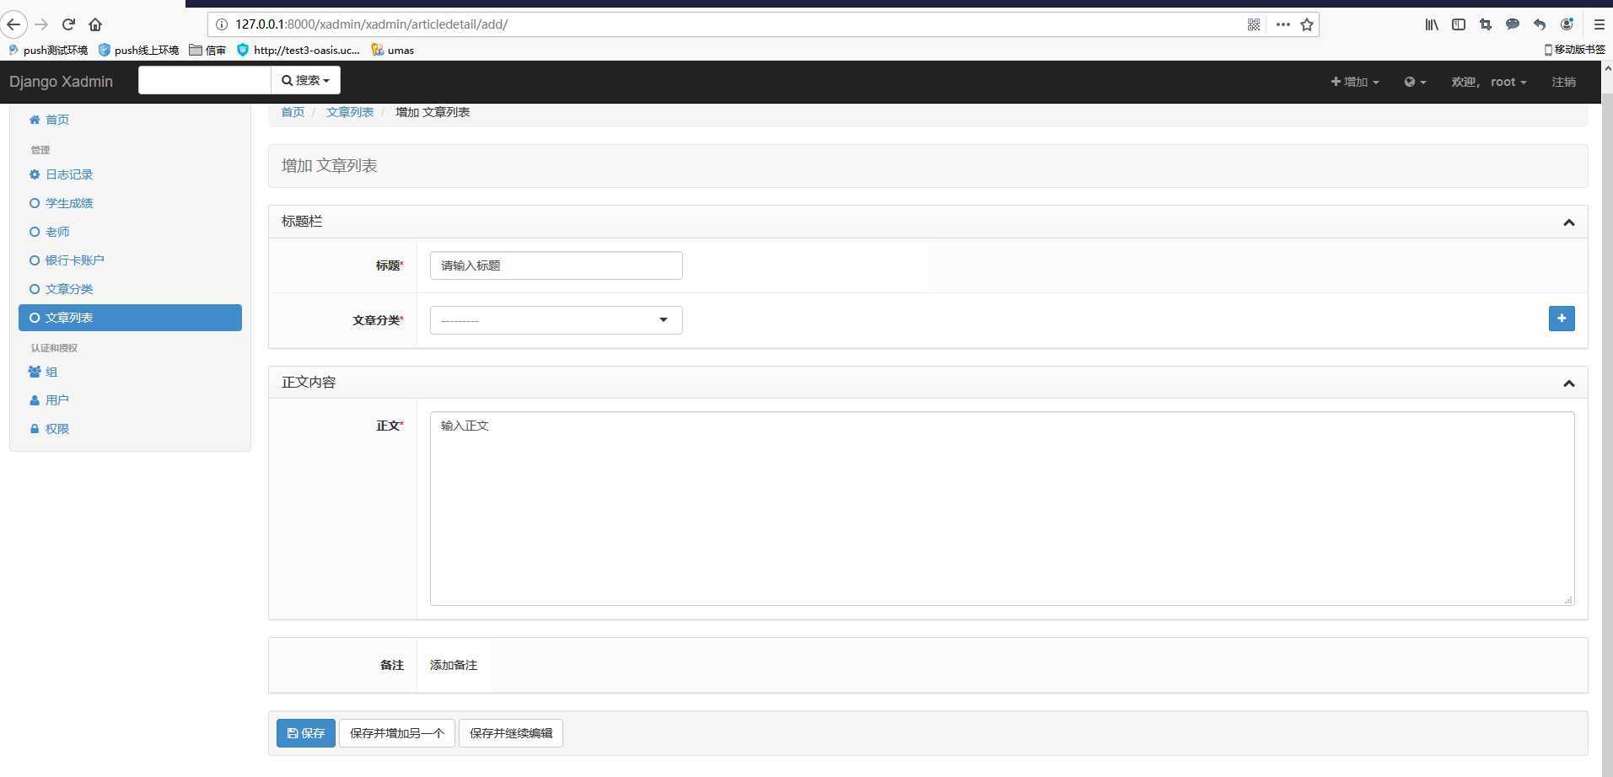
Task: Open the globe theme dropdown
Action: [1415, 82]
